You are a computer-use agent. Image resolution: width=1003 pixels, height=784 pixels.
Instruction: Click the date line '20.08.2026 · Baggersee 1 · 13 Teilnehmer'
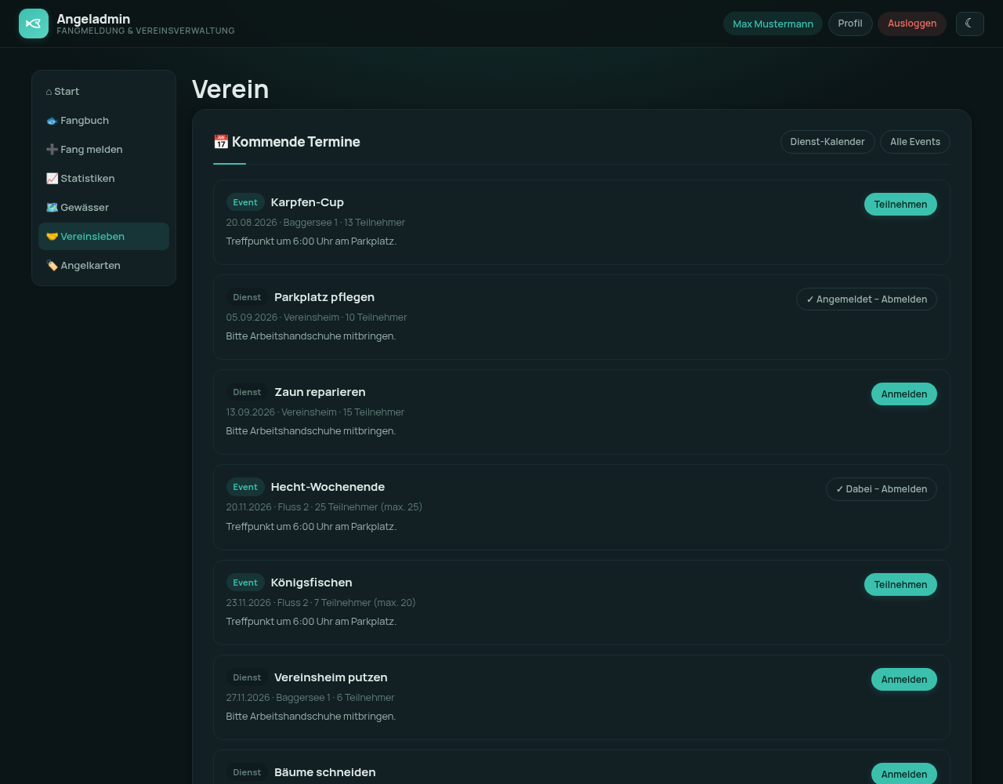[316, 223]
